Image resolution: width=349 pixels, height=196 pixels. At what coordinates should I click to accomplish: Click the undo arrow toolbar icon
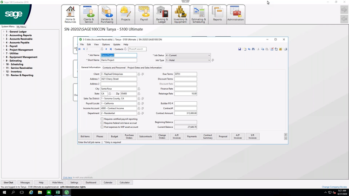pos(249,49)
